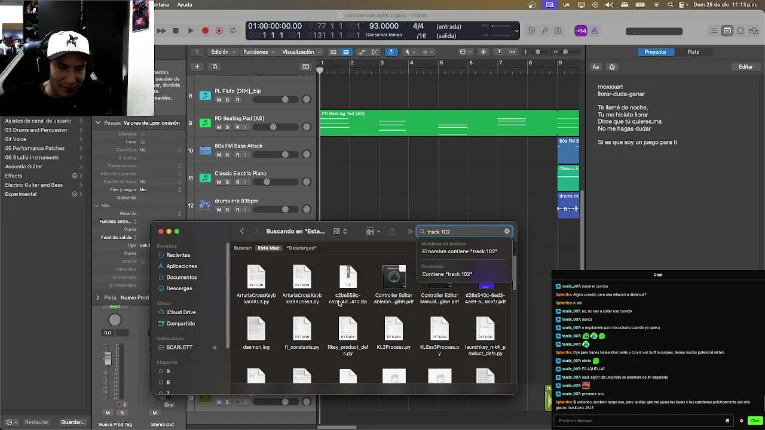Collapse the Más section in inspector
765x430 pixels.
click(x=97, y=205)
